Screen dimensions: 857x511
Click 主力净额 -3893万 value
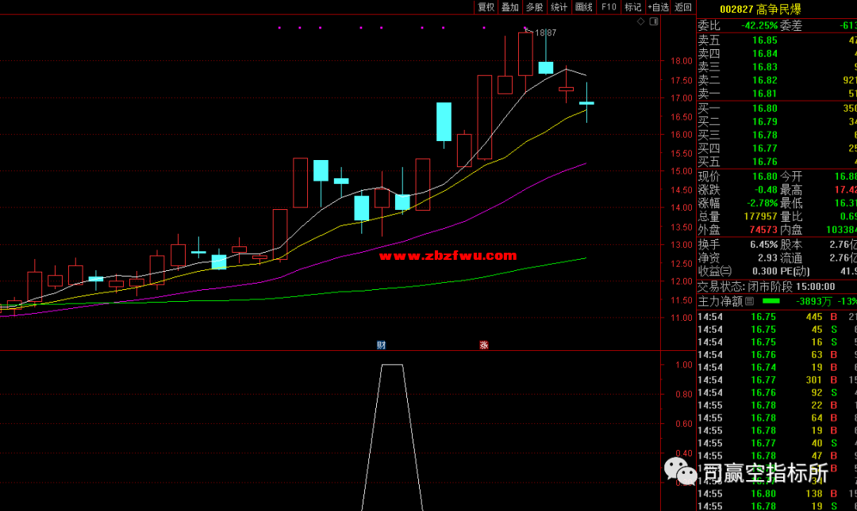[814, 301]
